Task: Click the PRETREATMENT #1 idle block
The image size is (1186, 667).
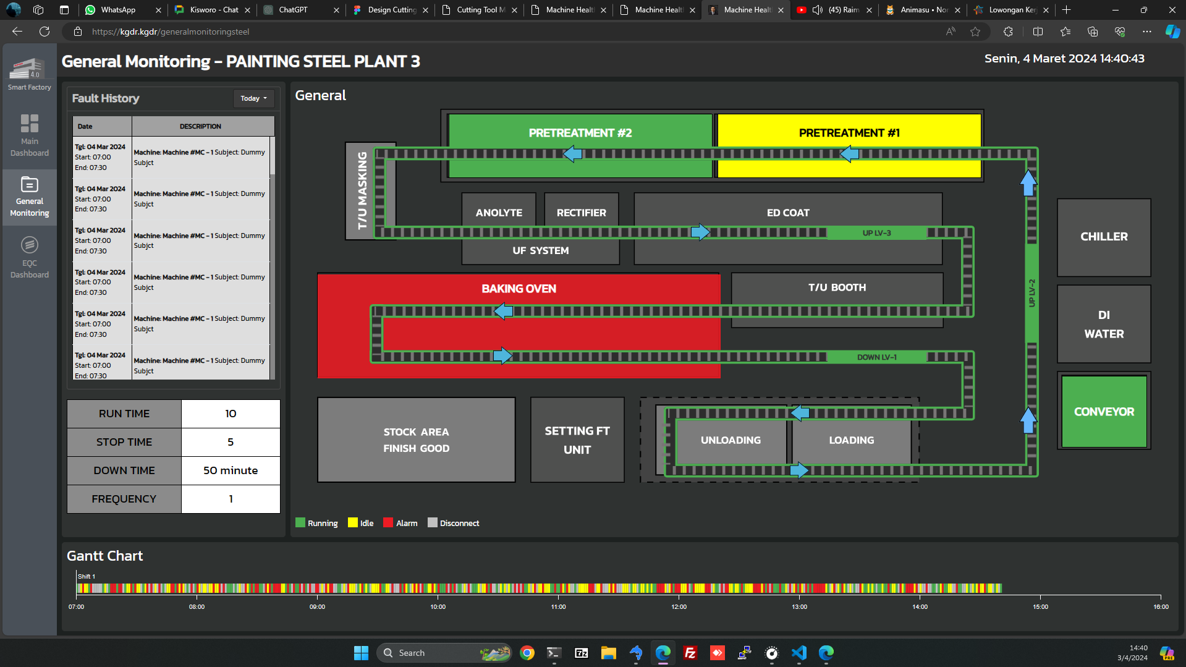Action: (849, 132)
